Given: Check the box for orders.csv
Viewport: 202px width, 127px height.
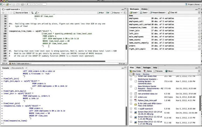Looking at the screenshot, I should (x=131, y=97).
